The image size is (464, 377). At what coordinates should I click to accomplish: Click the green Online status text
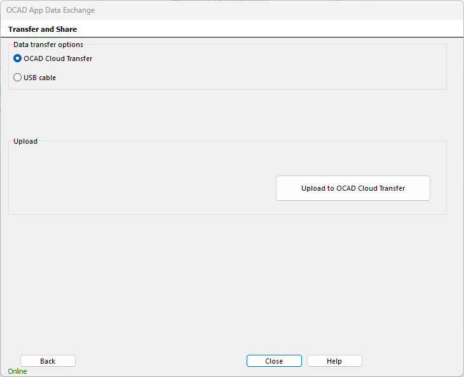(17, 371)
